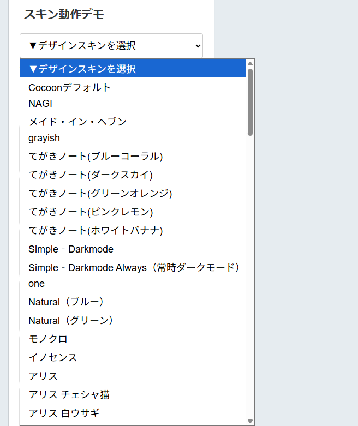Image resolution: width=358 pixels, height=426 pixels.
Task: Click the scroll up arrow in list
Action: coord(250,63)
